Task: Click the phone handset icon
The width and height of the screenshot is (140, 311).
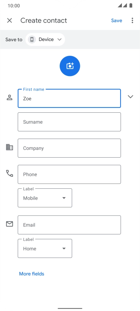Action: tap(10, 174)
